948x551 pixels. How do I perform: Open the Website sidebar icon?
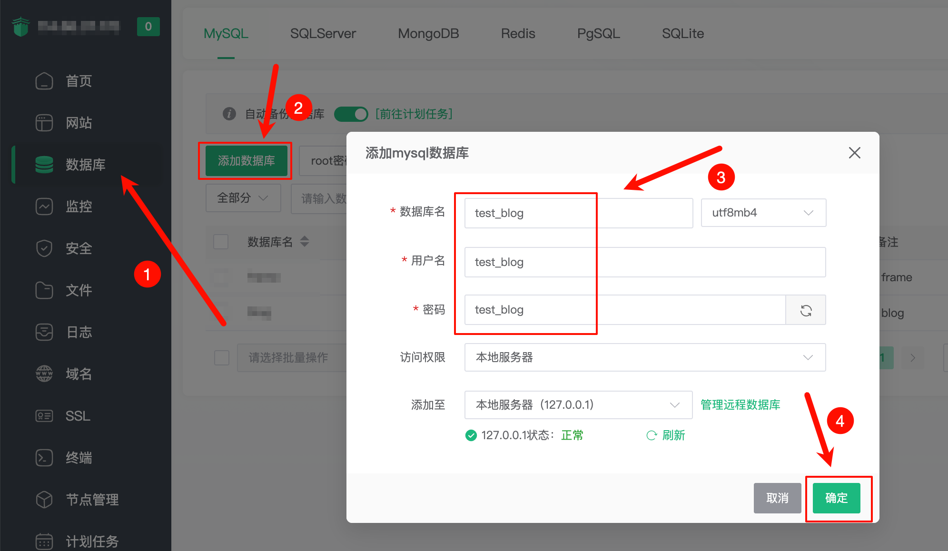[x=44, y=123]
